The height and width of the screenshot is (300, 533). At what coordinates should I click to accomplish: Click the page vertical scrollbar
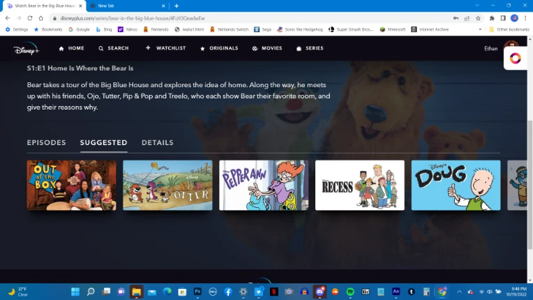(x=530, y=185)
